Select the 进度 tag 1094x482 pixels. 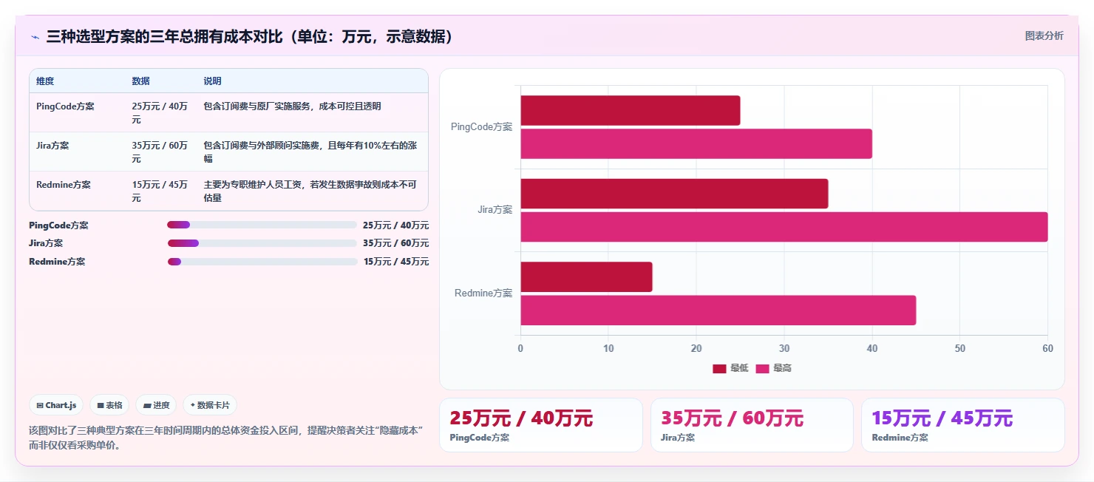pos(156,405)
